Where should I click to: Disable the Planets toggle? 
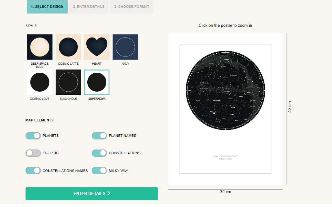(x=33, y=136)
